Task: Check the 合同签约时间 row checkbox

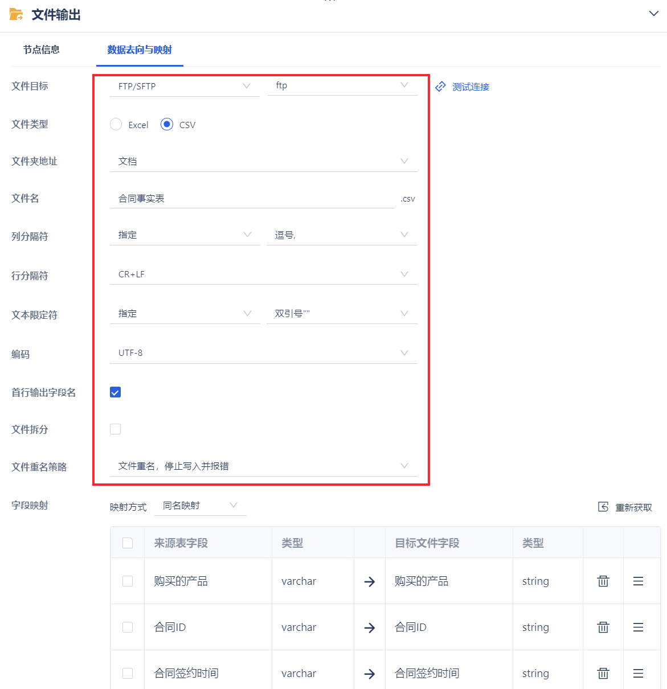Action: click(128, 673)
